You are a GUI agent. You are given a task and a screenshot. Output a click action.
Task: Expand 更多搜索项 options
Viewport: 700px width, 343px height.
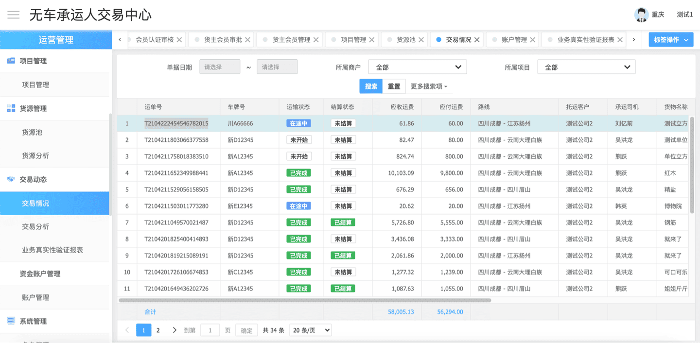click(429, 86)
